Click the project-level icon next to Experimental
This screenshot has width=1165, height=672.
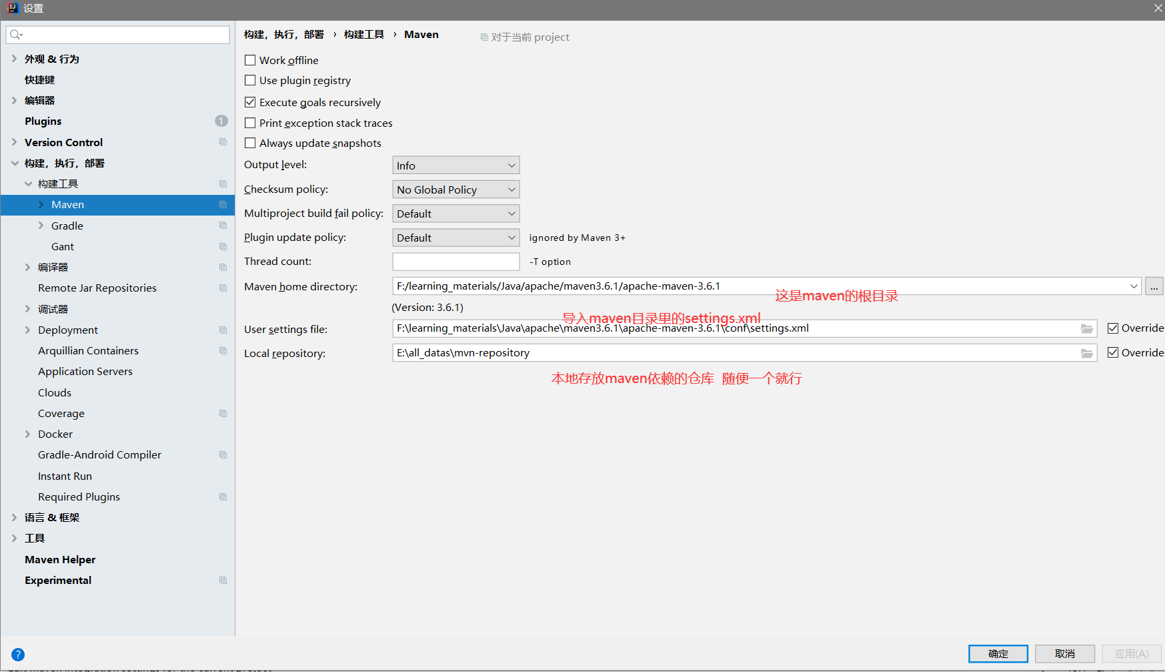pyautogui.click(x=223, y=581)
